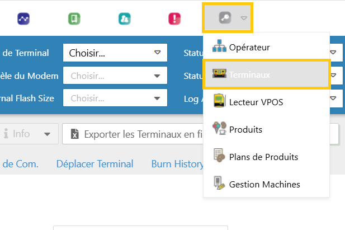Viewport: 345px width, 230px height.
Task: Open the Déplacer Terminal link
Action: pos(95,164)
